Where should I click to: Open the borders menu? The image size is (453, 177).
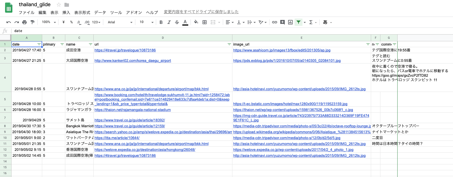coord(205,22)
